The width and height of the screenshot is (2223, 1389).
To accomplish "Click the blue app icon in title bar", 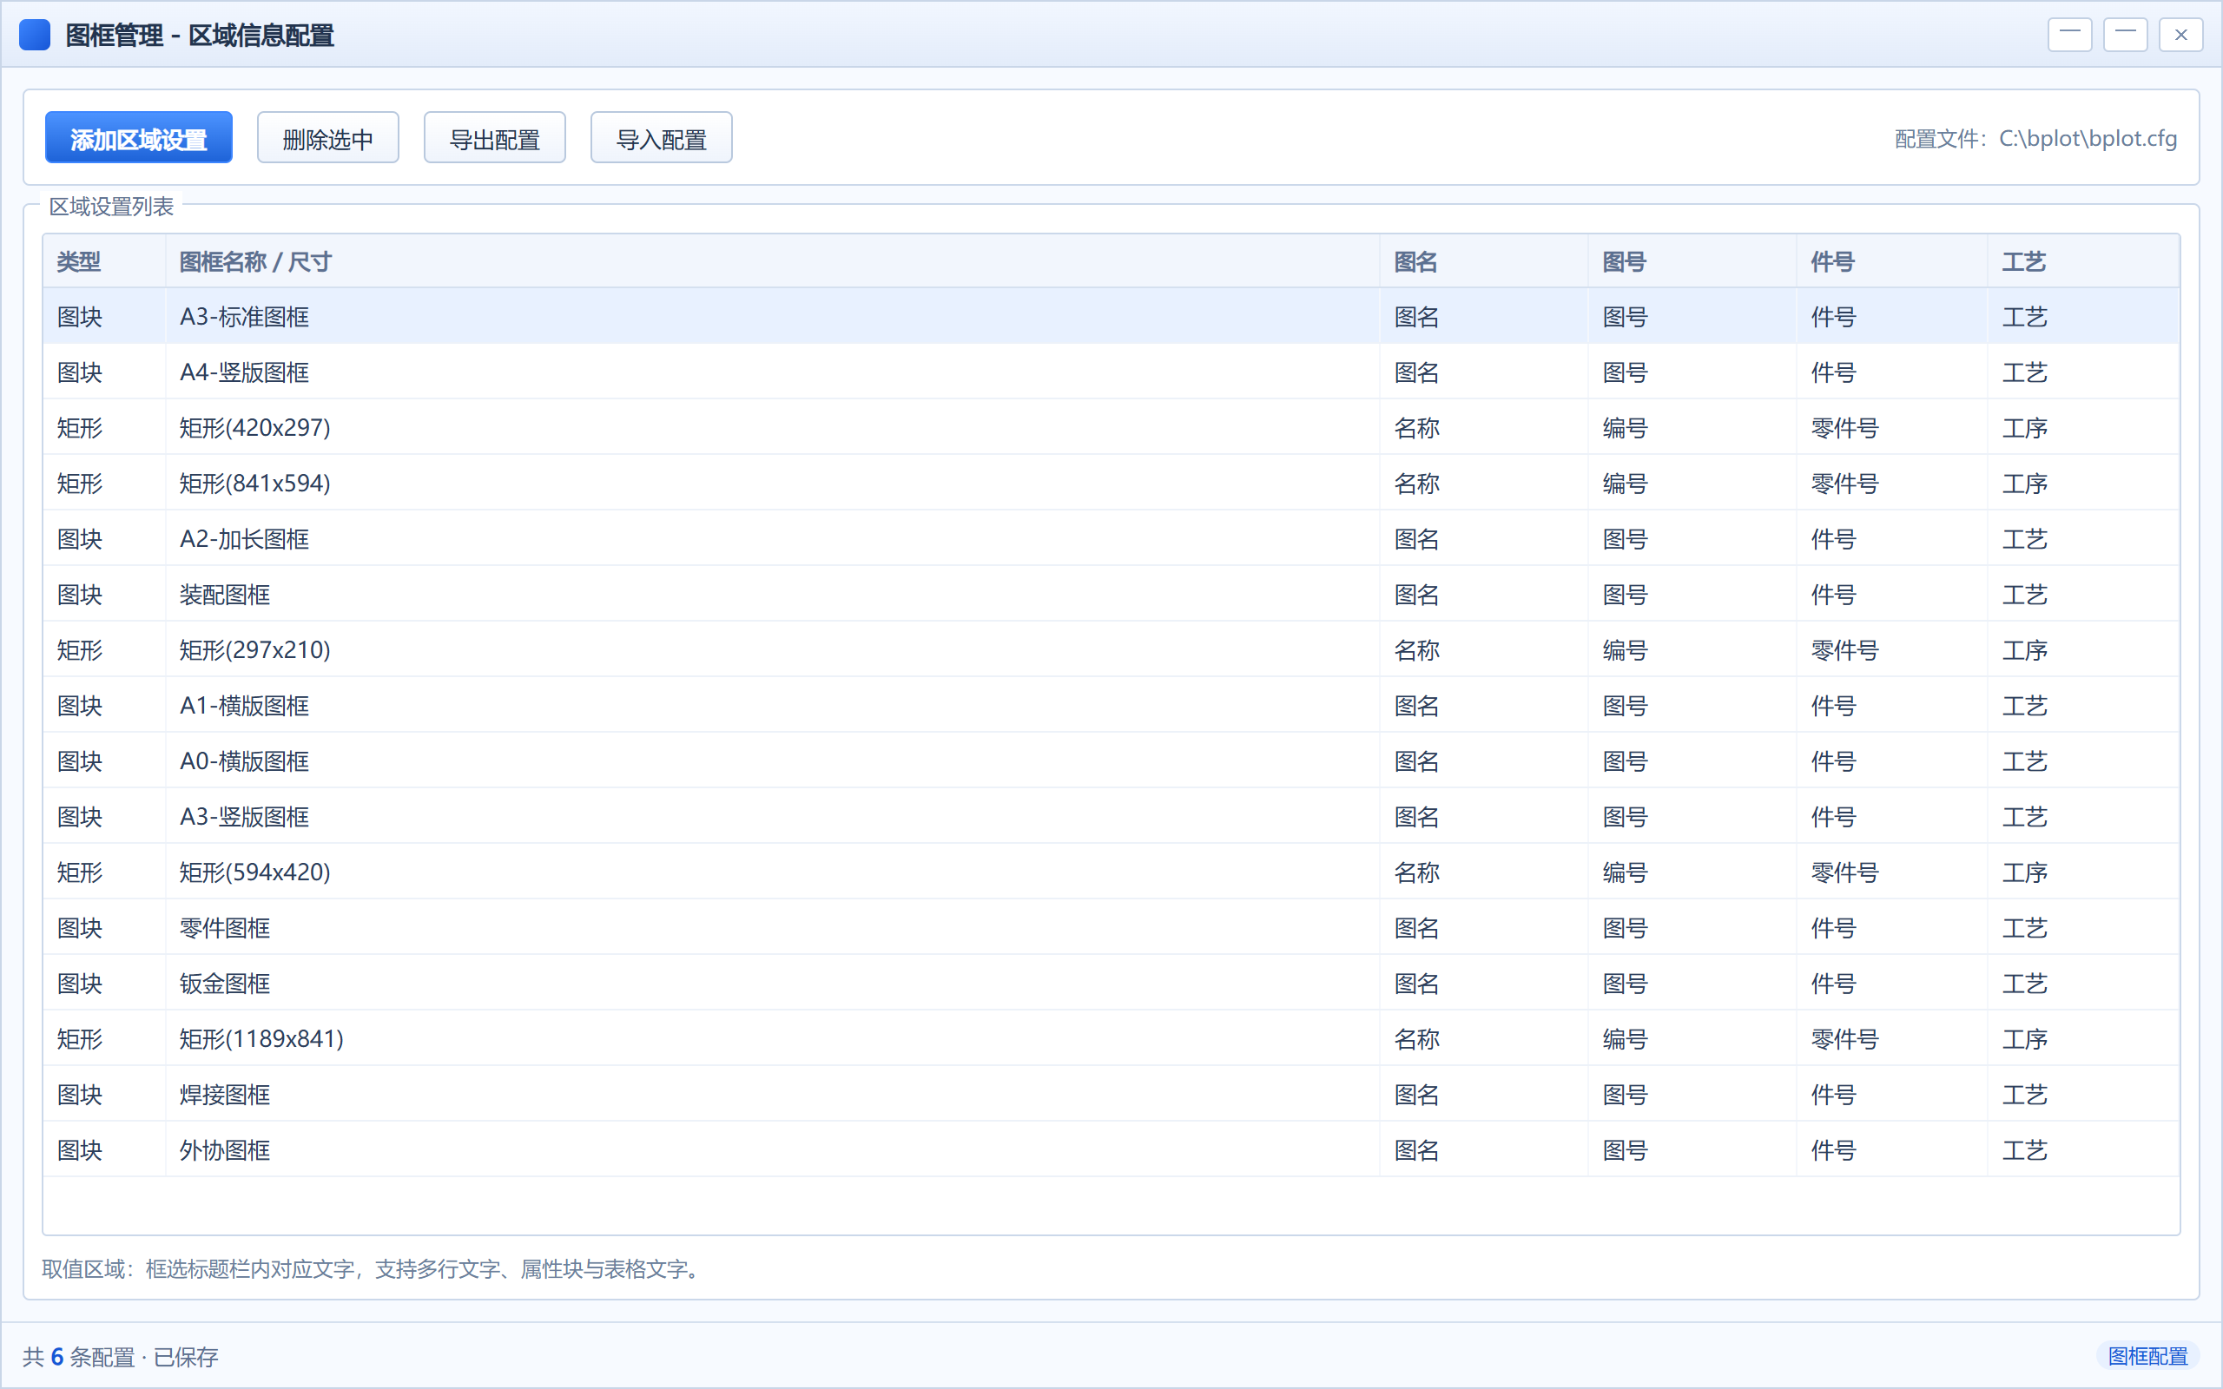I will [x=35, y=35].
